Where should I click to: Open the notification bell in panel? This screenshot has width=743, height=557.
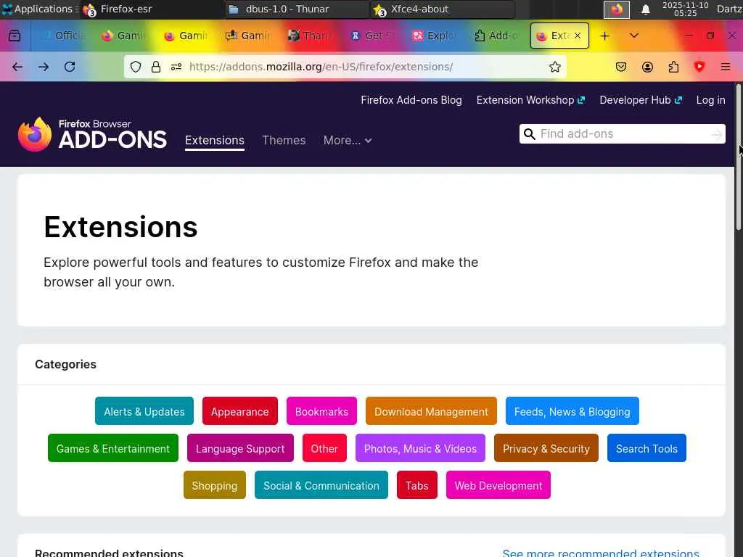click(x=645, y=9)
